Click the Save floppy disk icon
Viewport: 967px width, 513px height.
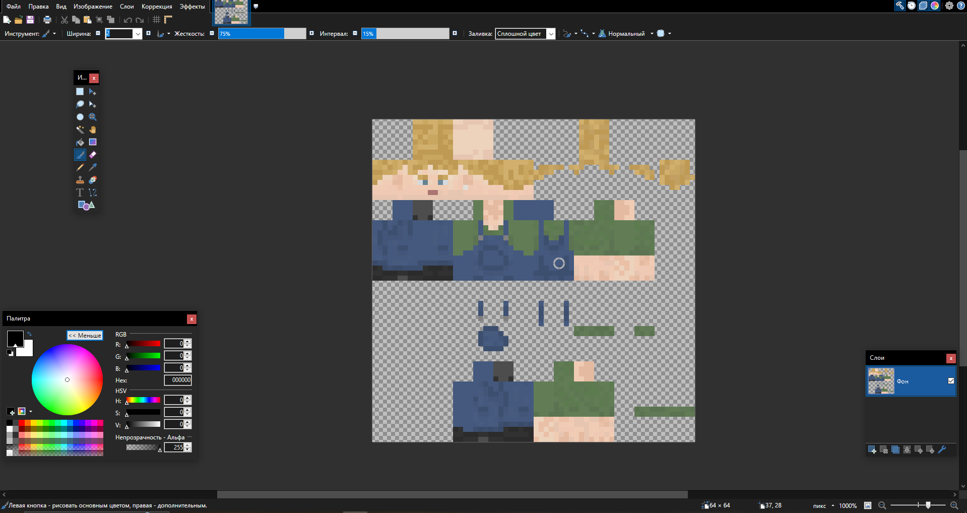[x=30, y=20]
